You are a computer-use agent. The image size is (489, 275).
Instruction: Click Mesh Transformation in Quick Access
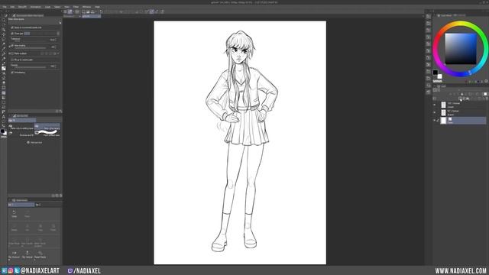pyautogui.click(x=40, y=241)
